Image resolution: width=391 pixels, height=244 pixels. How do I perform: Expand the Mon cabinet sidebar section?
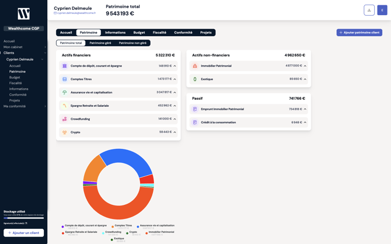(x=45, y=47)
